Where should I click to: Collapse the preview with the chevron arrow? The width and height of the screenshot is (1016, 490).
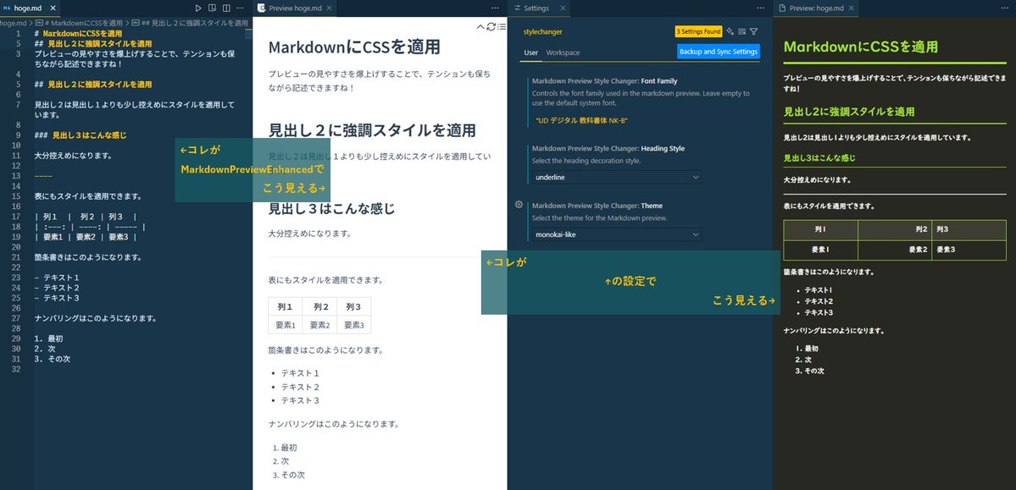click(x=480, y=26)
